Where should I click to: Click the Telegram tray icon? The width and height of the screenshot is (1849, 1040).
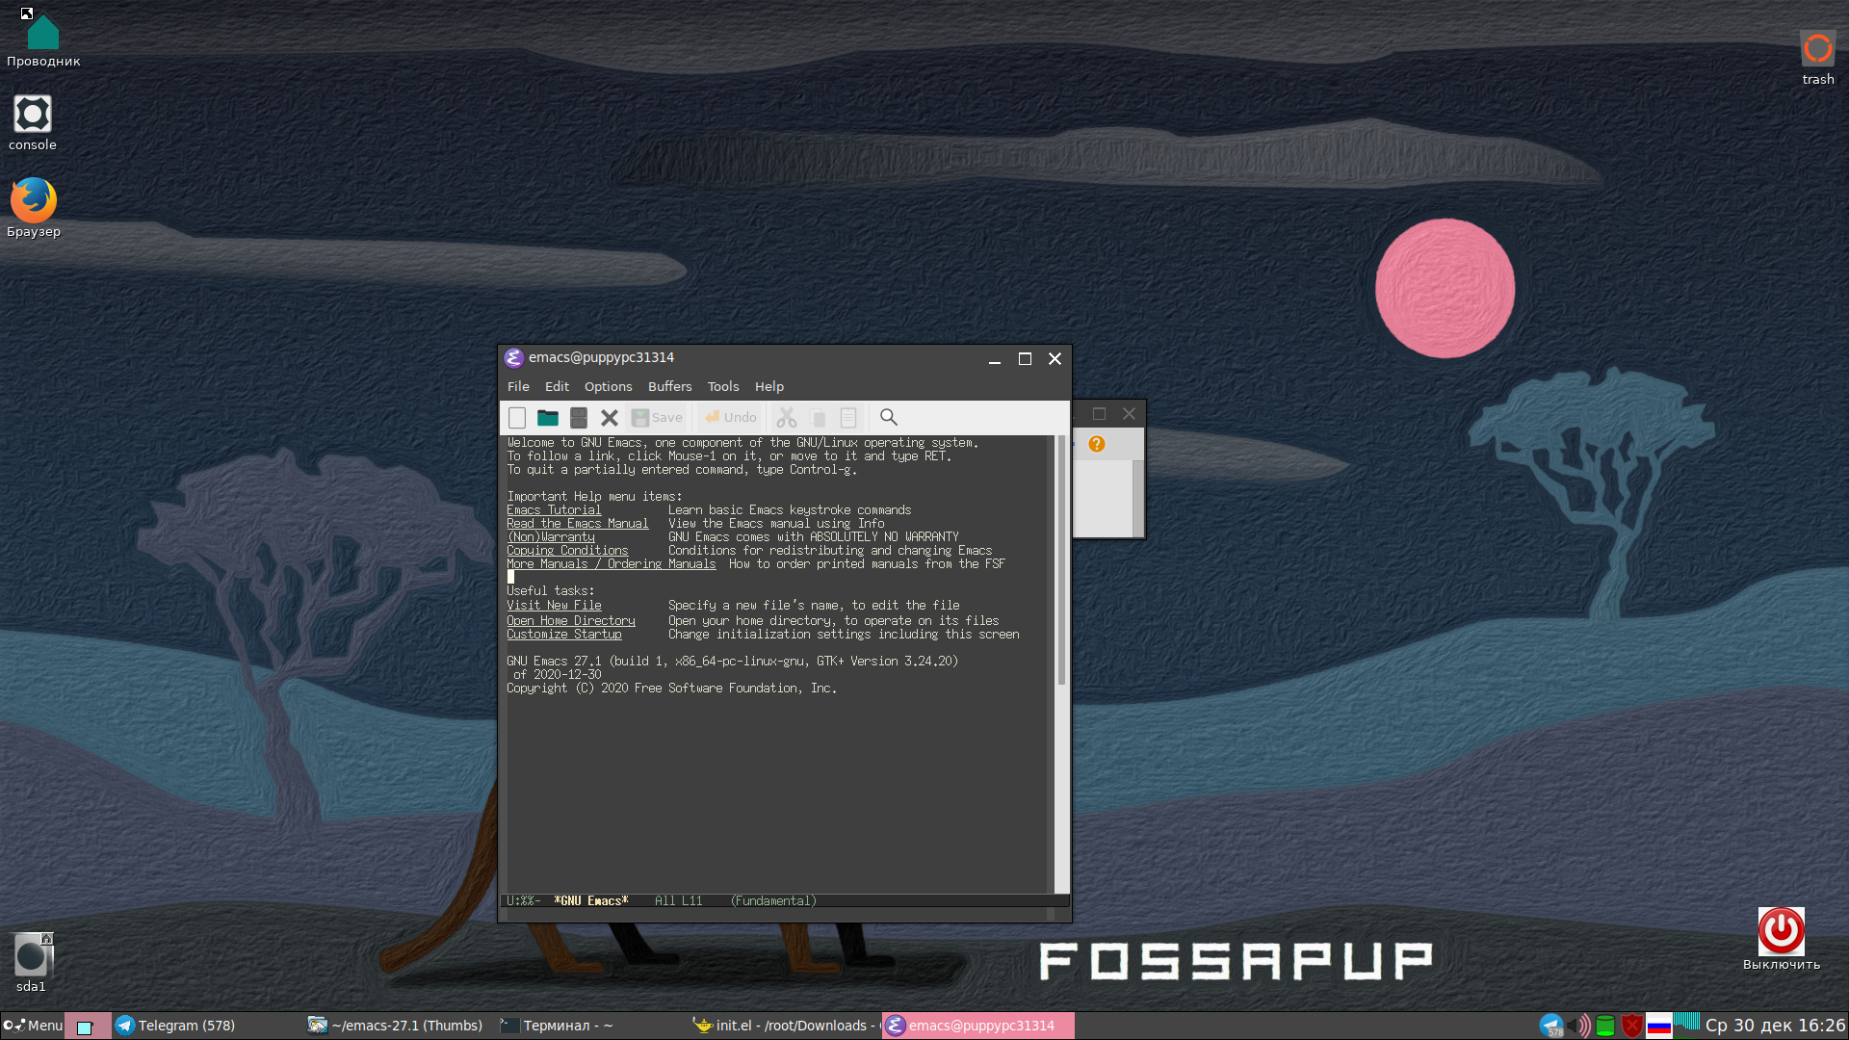[1550, 1026]
